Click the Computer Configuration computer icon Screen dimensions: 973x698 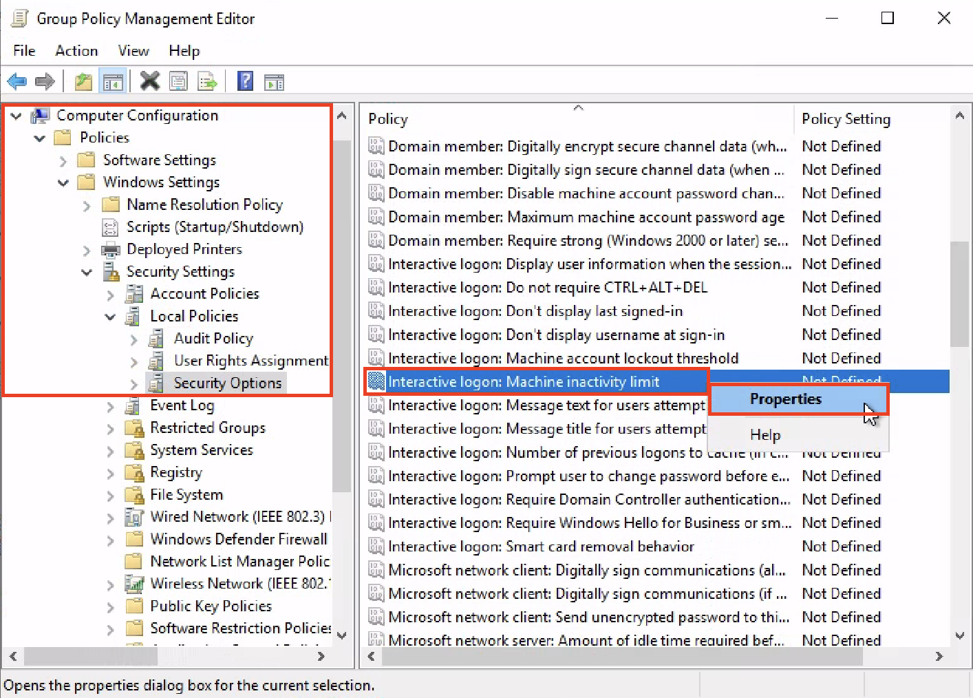pyautogui.click(x=40, y=116)
